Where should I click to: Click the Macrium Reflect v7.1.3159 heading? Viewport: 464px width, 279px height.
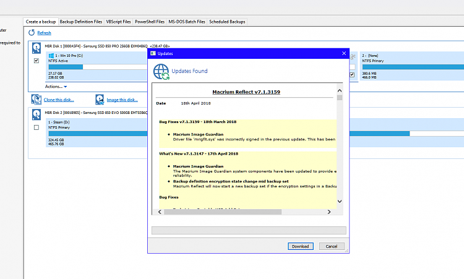(246, 92)
